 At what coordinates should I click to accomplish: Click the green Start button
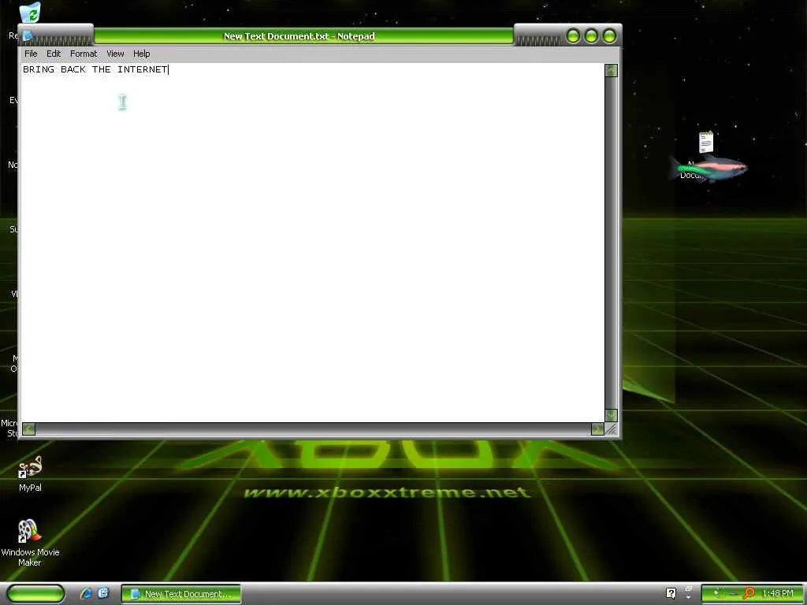point(36,594)
